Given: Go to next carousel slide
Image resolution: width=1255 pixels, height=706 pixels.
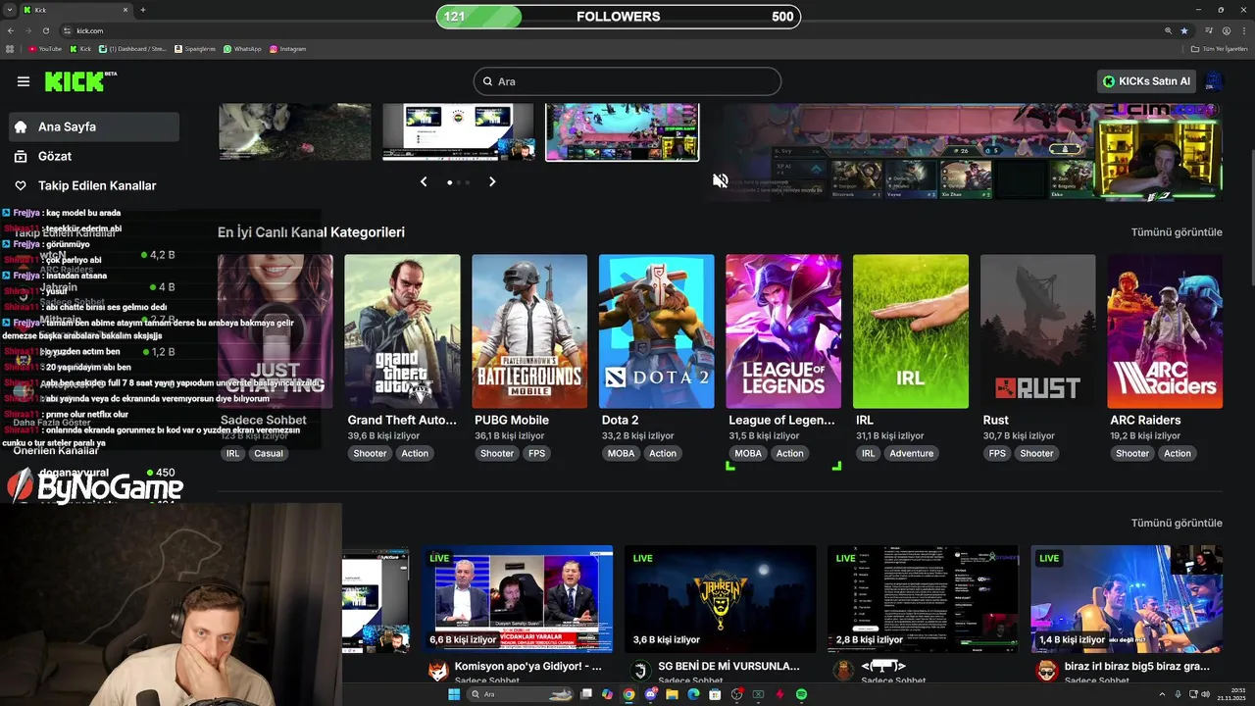Looking at the screenshot, I should click(492, 181).
